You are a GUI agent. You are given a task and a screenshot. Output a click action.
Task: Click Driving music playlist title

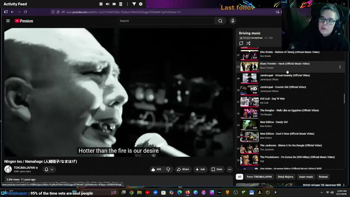point(250,33)
